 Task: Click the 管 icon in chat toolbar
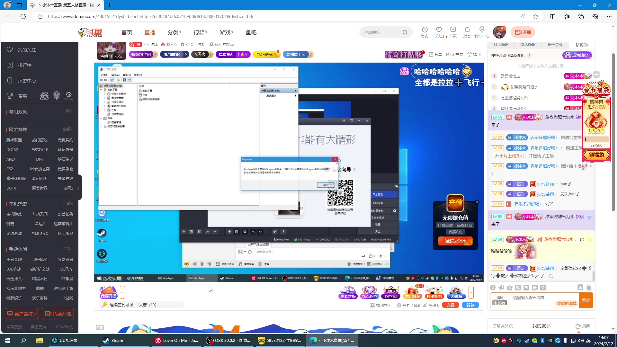point(526,288)
